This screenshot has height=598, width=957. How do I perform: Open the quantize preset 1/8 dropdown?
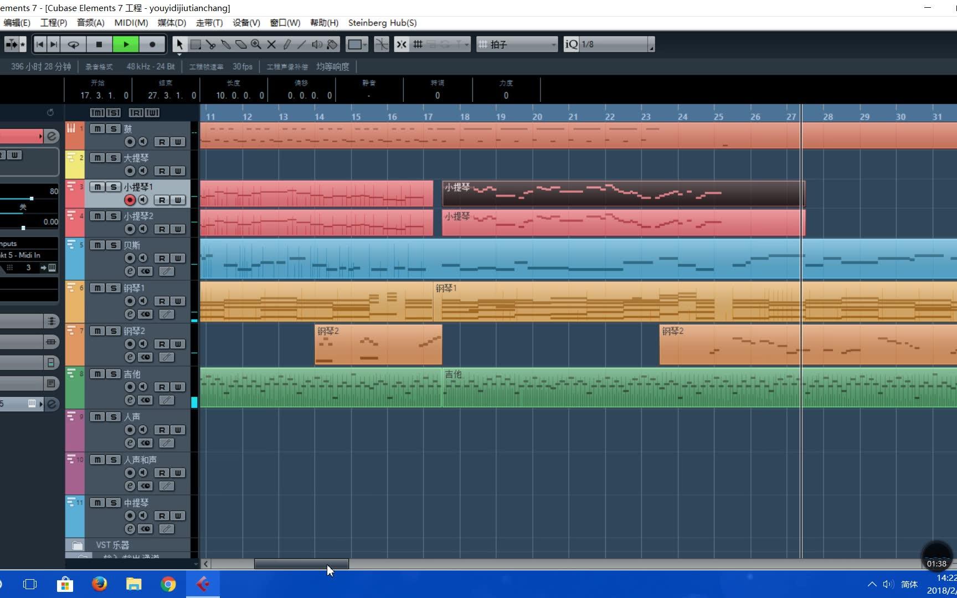(x=617, y=44)
